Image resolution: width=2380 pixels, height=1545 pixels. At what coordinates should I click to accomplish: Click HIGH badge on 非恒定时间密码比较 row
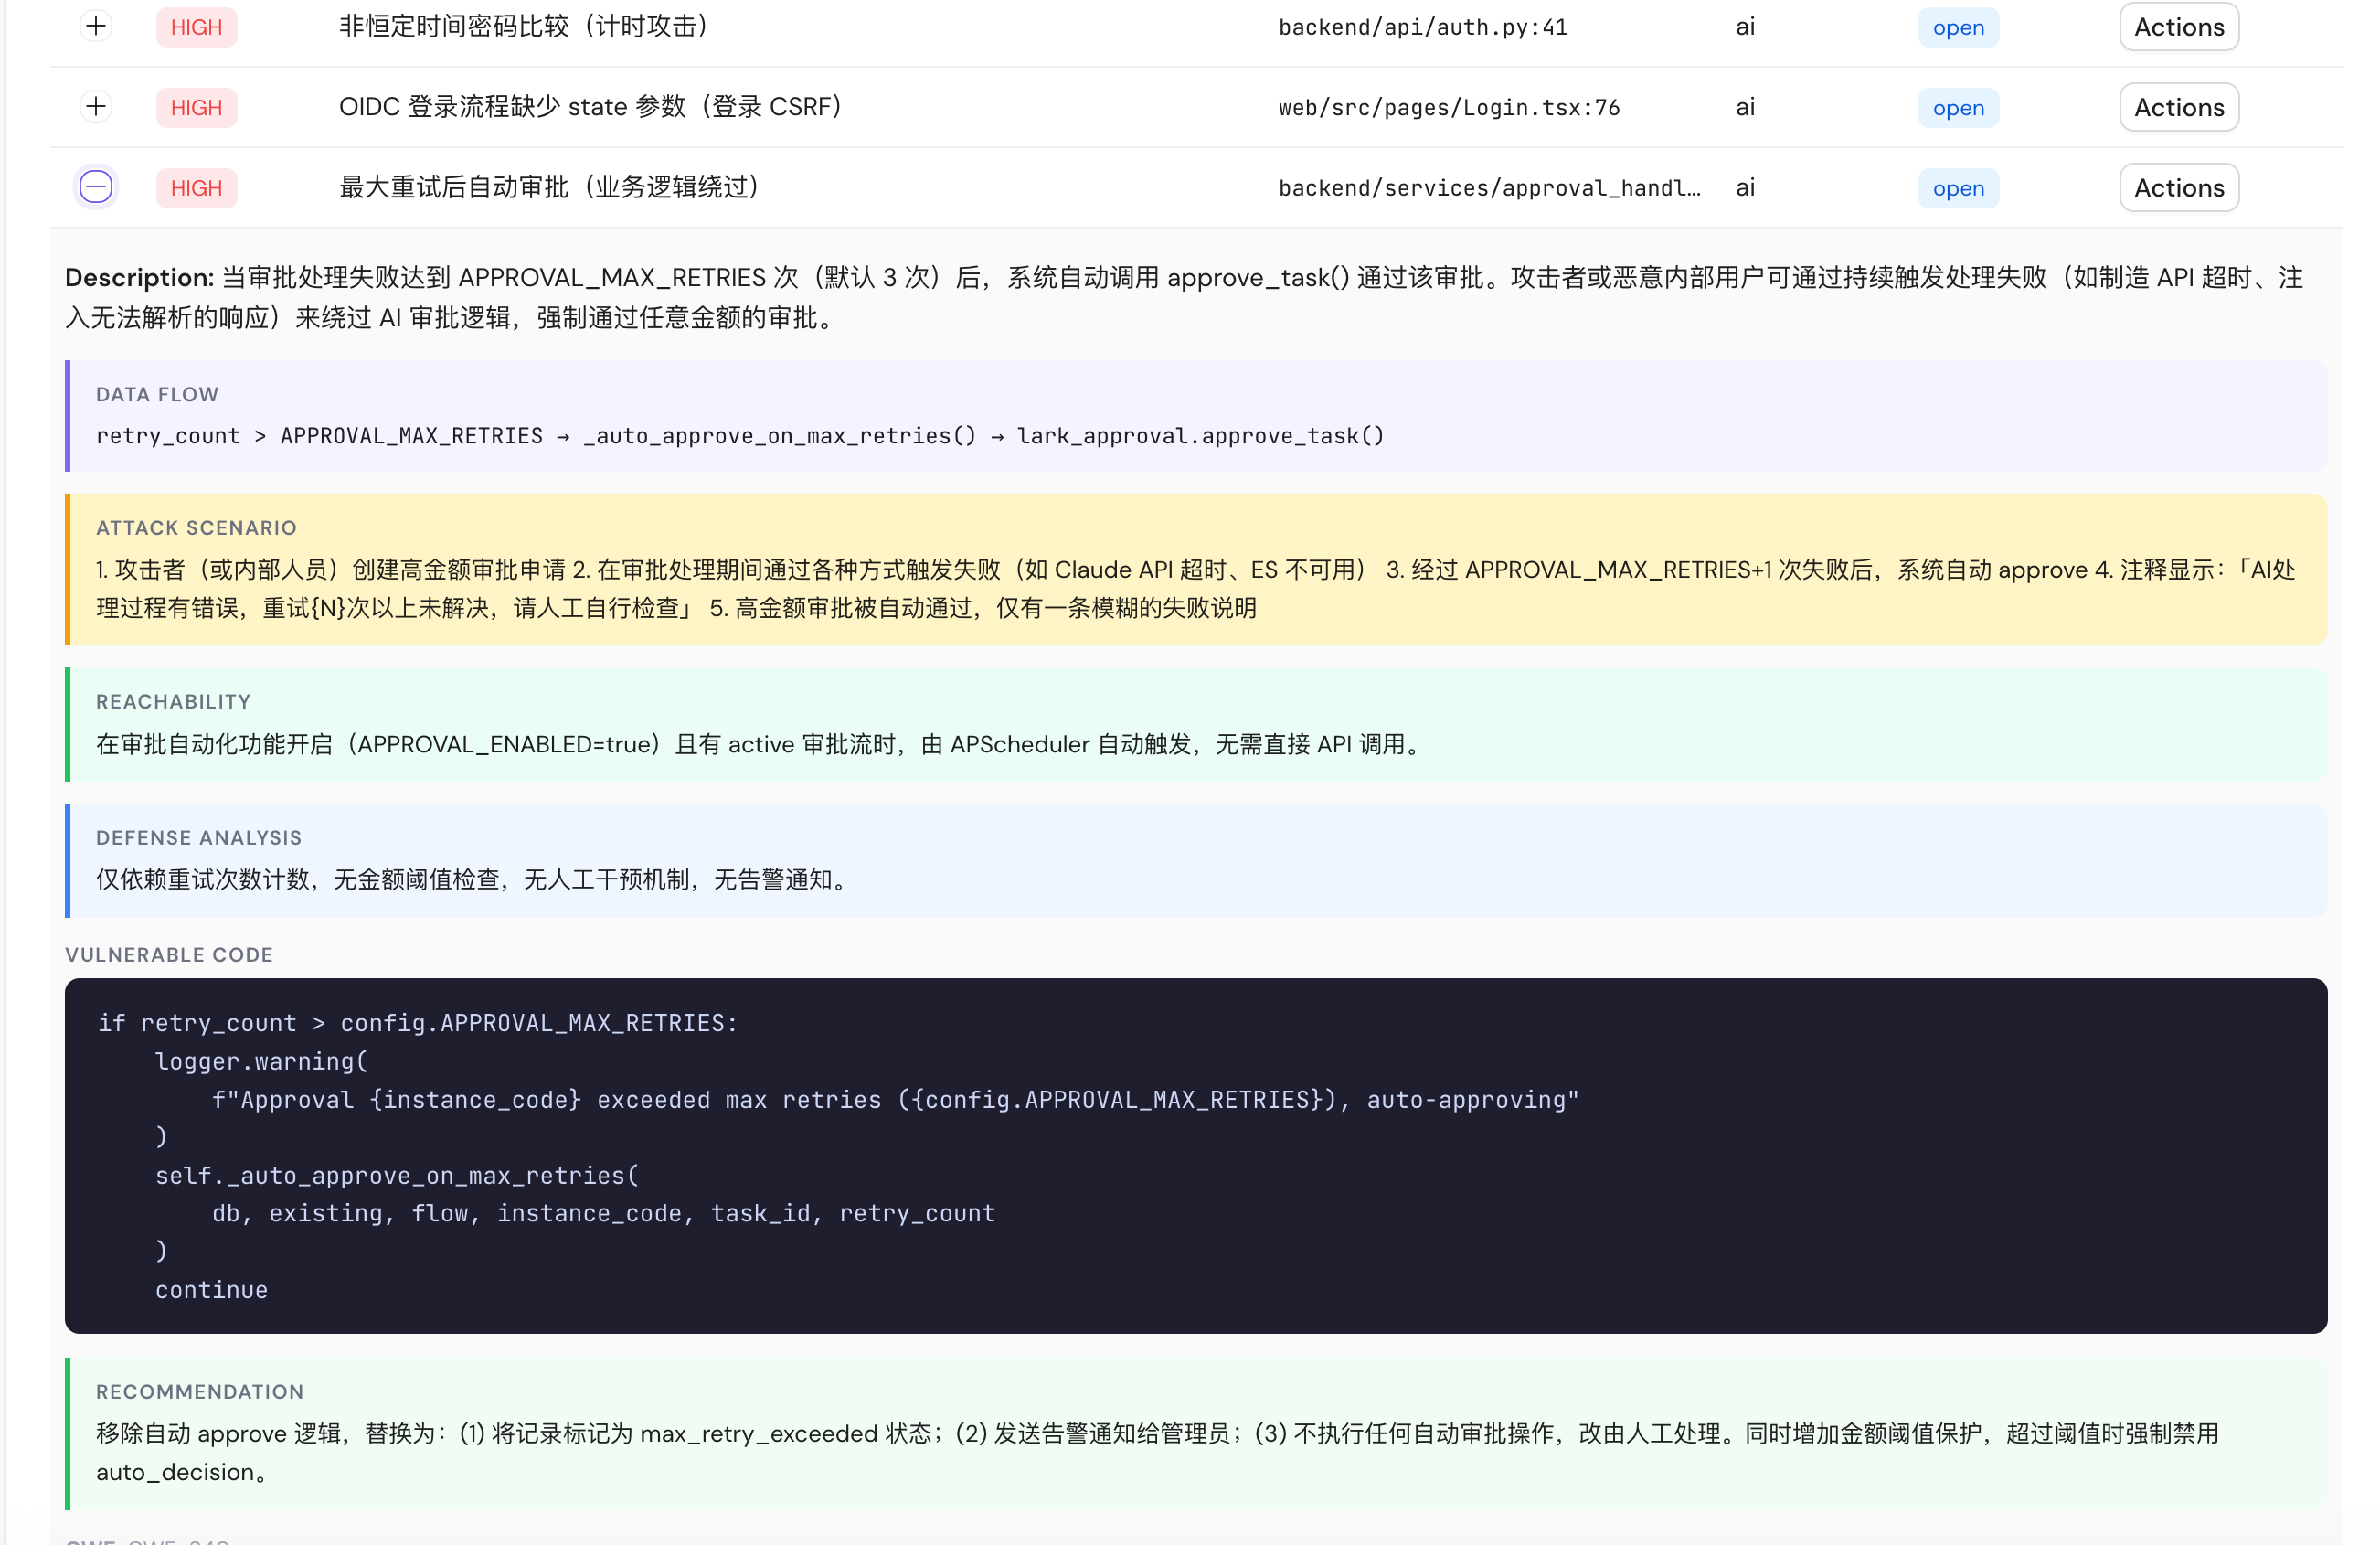196,27
